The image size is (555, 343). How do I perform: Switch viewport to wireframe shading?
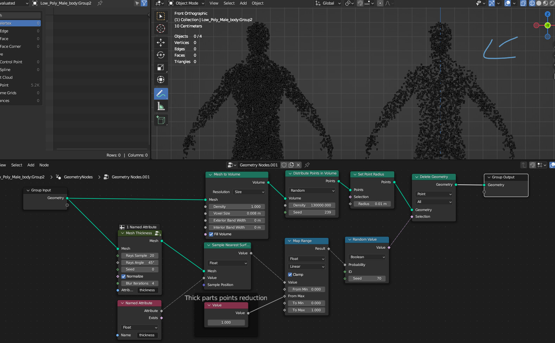pos(532,3)
